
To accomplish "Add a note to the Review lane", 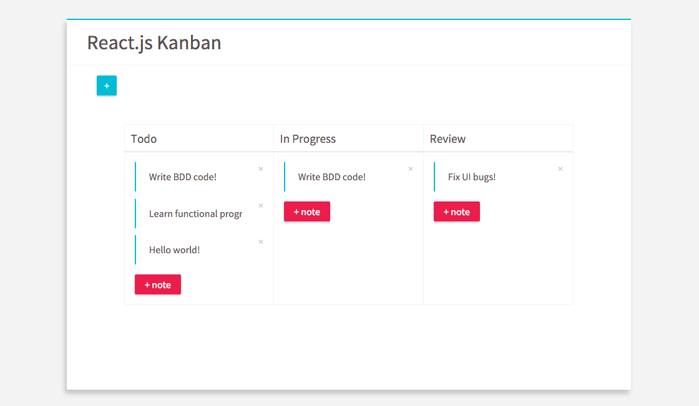I will click(x=457, y=211).
